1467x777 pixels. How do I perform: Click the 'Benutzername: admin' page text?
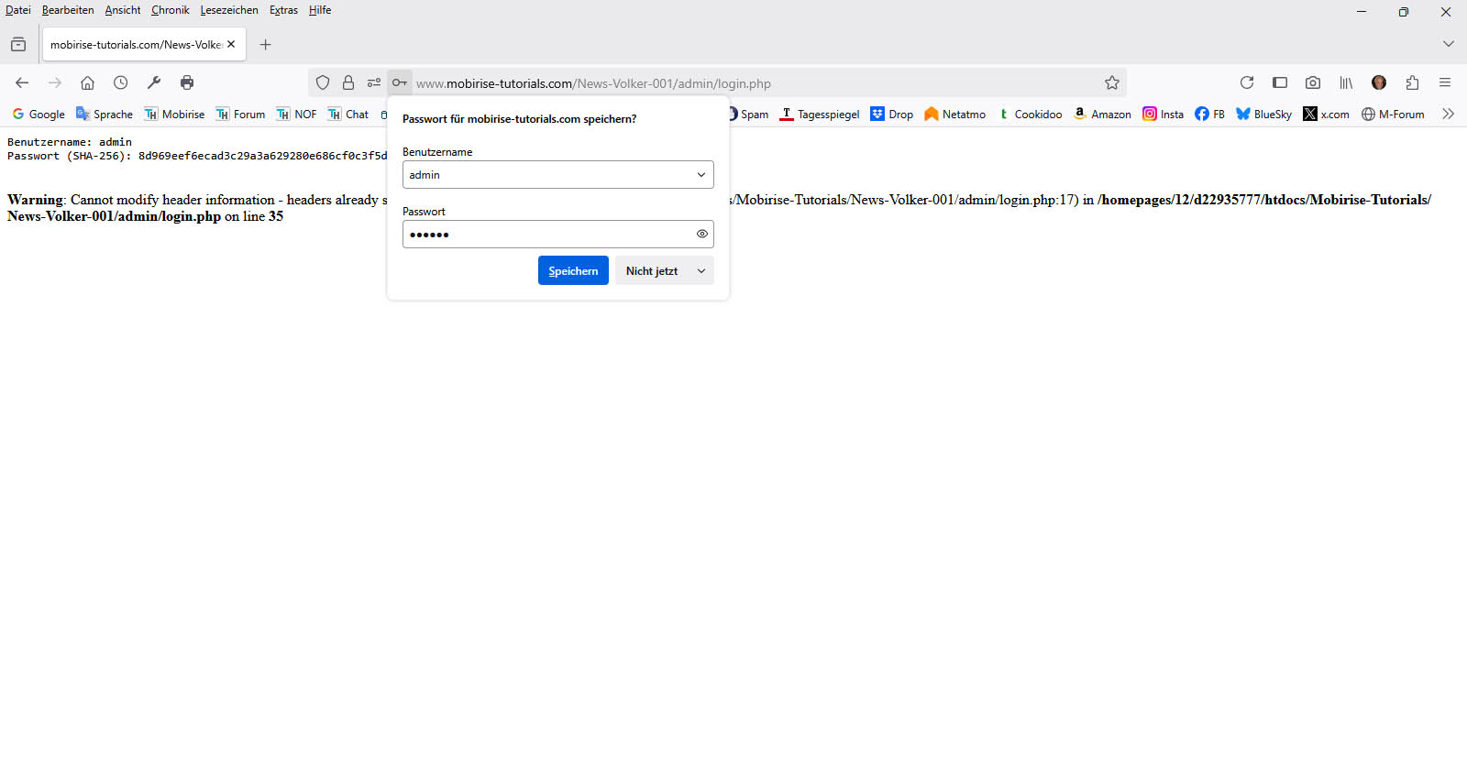[x=70, y=142]
